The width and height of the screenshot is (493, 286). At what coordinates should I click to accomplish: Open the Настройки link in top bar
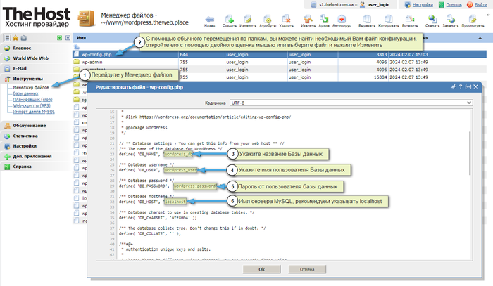[x=423, y=5]
